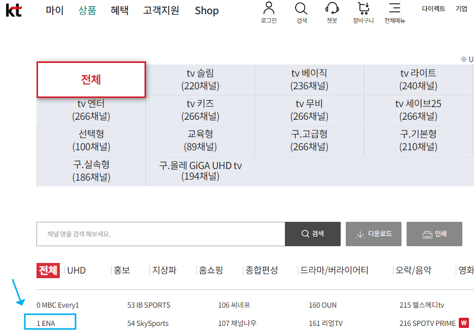Image resolution: width=474 pixels, height=333 pixels.
Task: Select the 전체 plan tab
Action: pyautogui.click(x=91, y=80)
